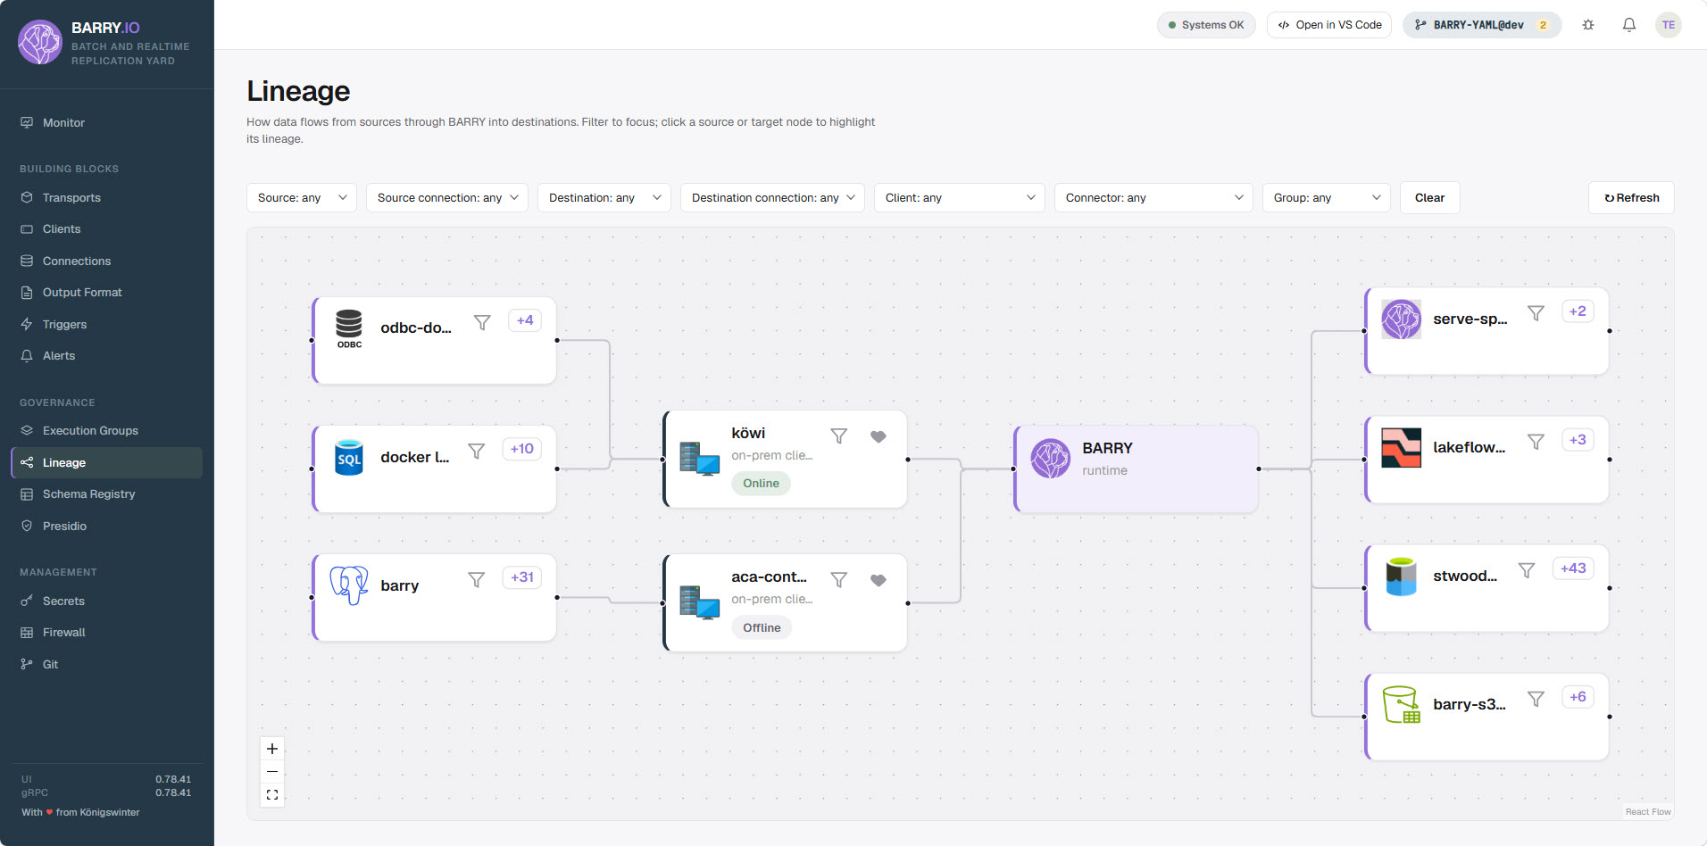Open the TE user avatar menu
Screen dimensions: 1707x846
point(1669,25)
